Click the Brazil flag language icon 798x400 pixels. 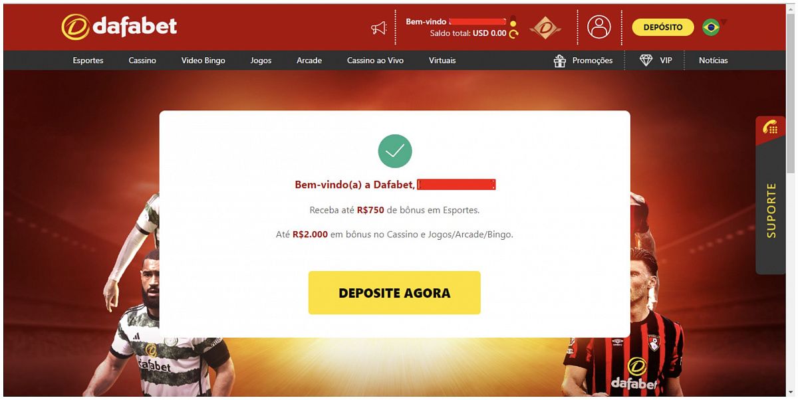711,27
